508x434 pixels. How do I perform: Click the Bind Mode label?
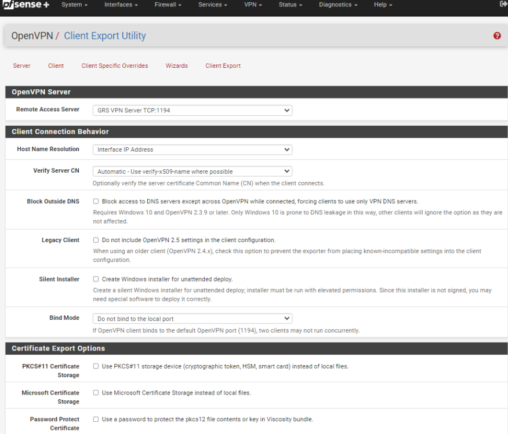pyautogui.click(x=64, y=318)
